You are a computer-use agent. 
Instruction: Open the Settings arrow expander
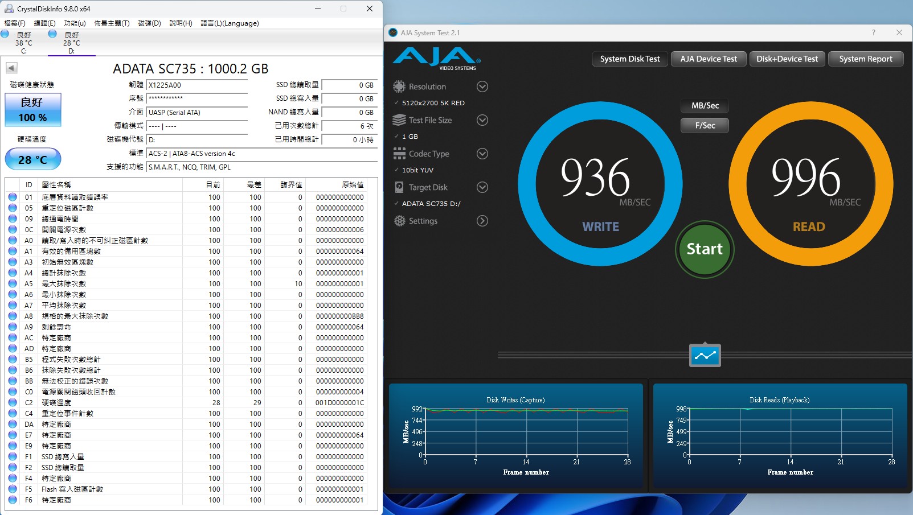[482, 221]
